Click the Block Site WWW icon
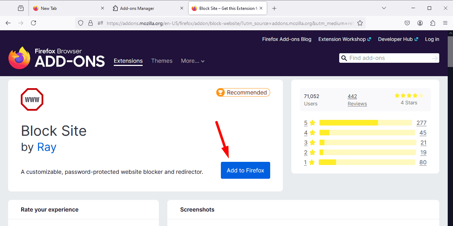Viewport: 453px width, 226px height. [x=32, y=99]
